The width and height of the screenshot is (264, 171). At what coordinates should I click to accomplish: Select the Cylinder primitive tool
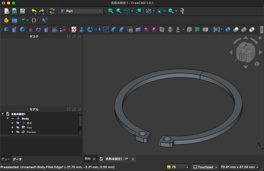pyautogui.click(x=15, y=29)
